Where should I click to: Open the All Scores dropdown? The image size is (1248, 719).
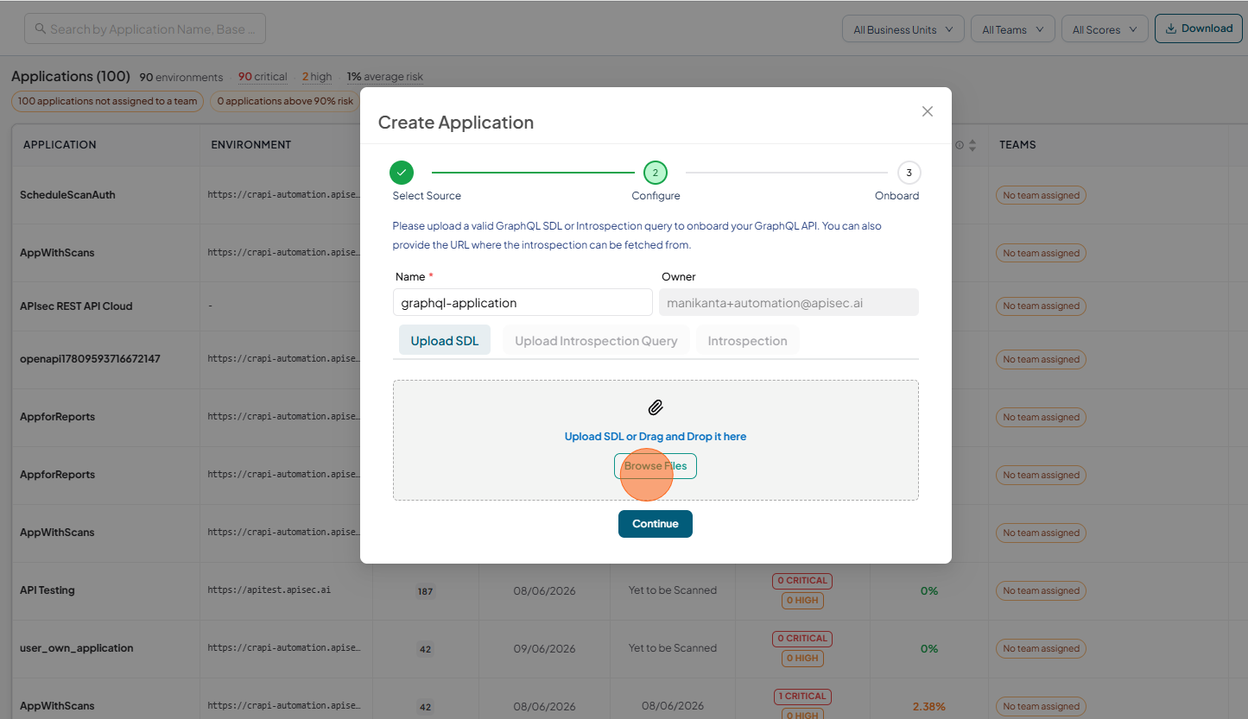tap(1105, 28)
